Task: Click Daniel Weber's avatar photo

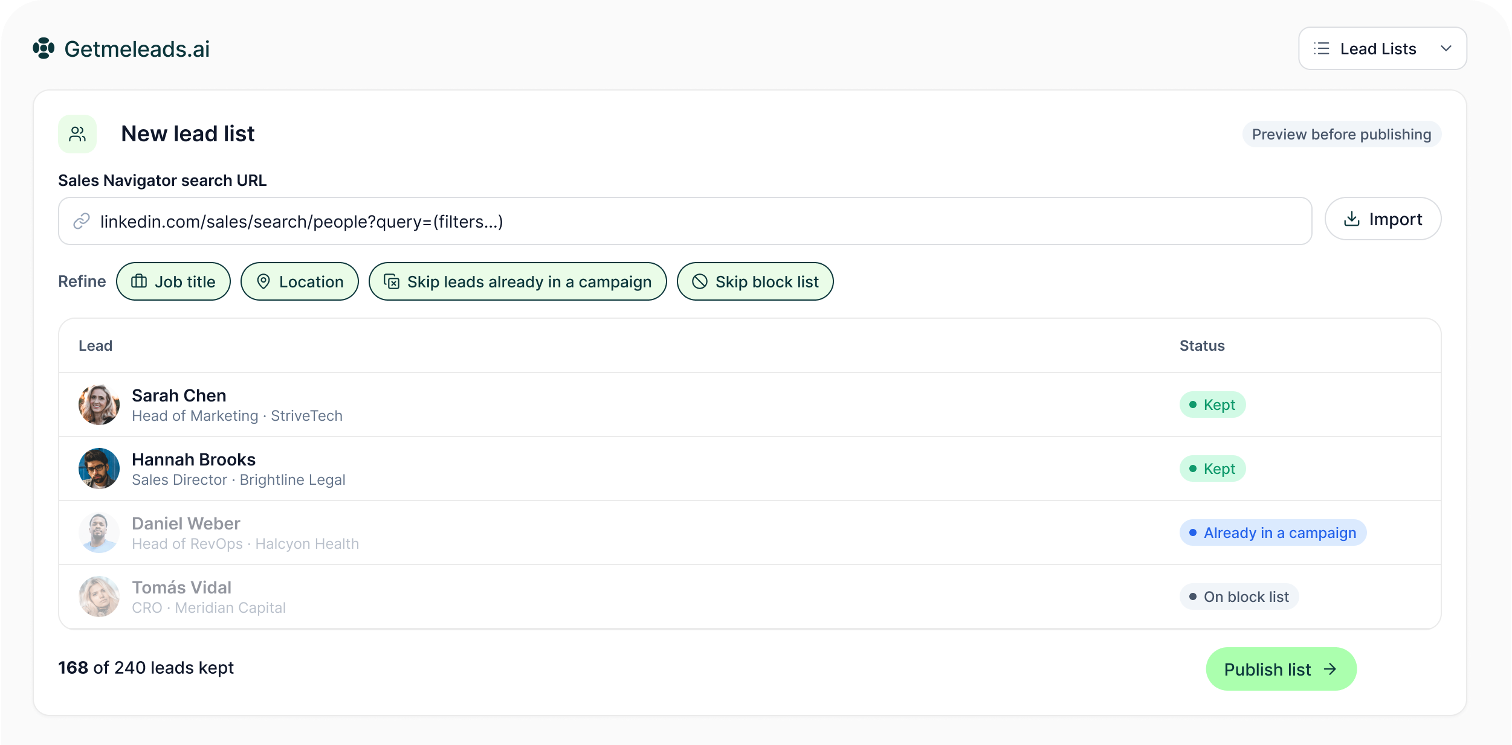Action: (x=99, y=532)
